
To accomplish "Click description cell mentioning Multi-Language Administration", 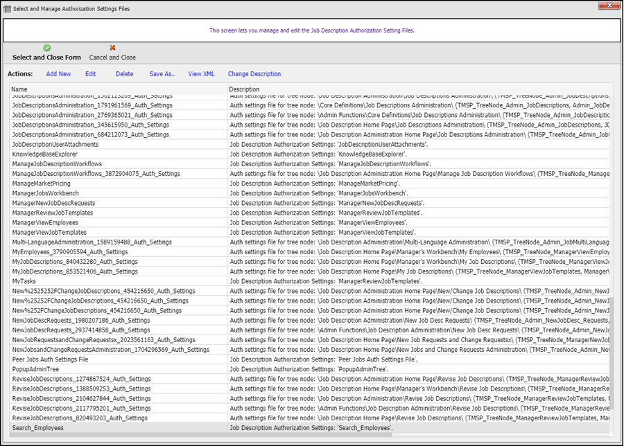I will pos(418,242).
